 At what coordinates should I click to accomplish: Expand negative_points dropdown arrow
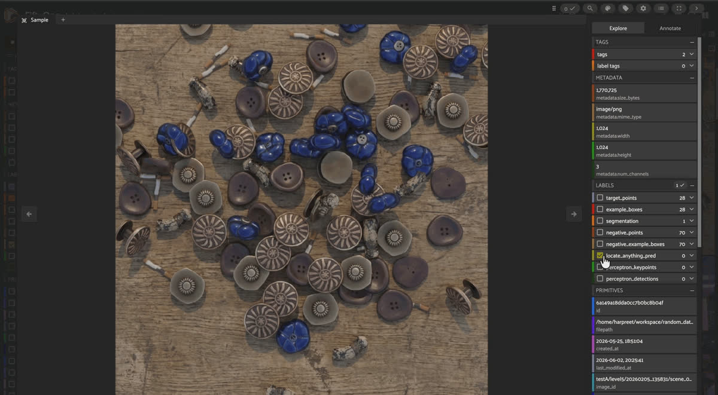pyautogui.click(x=692, y=232)
